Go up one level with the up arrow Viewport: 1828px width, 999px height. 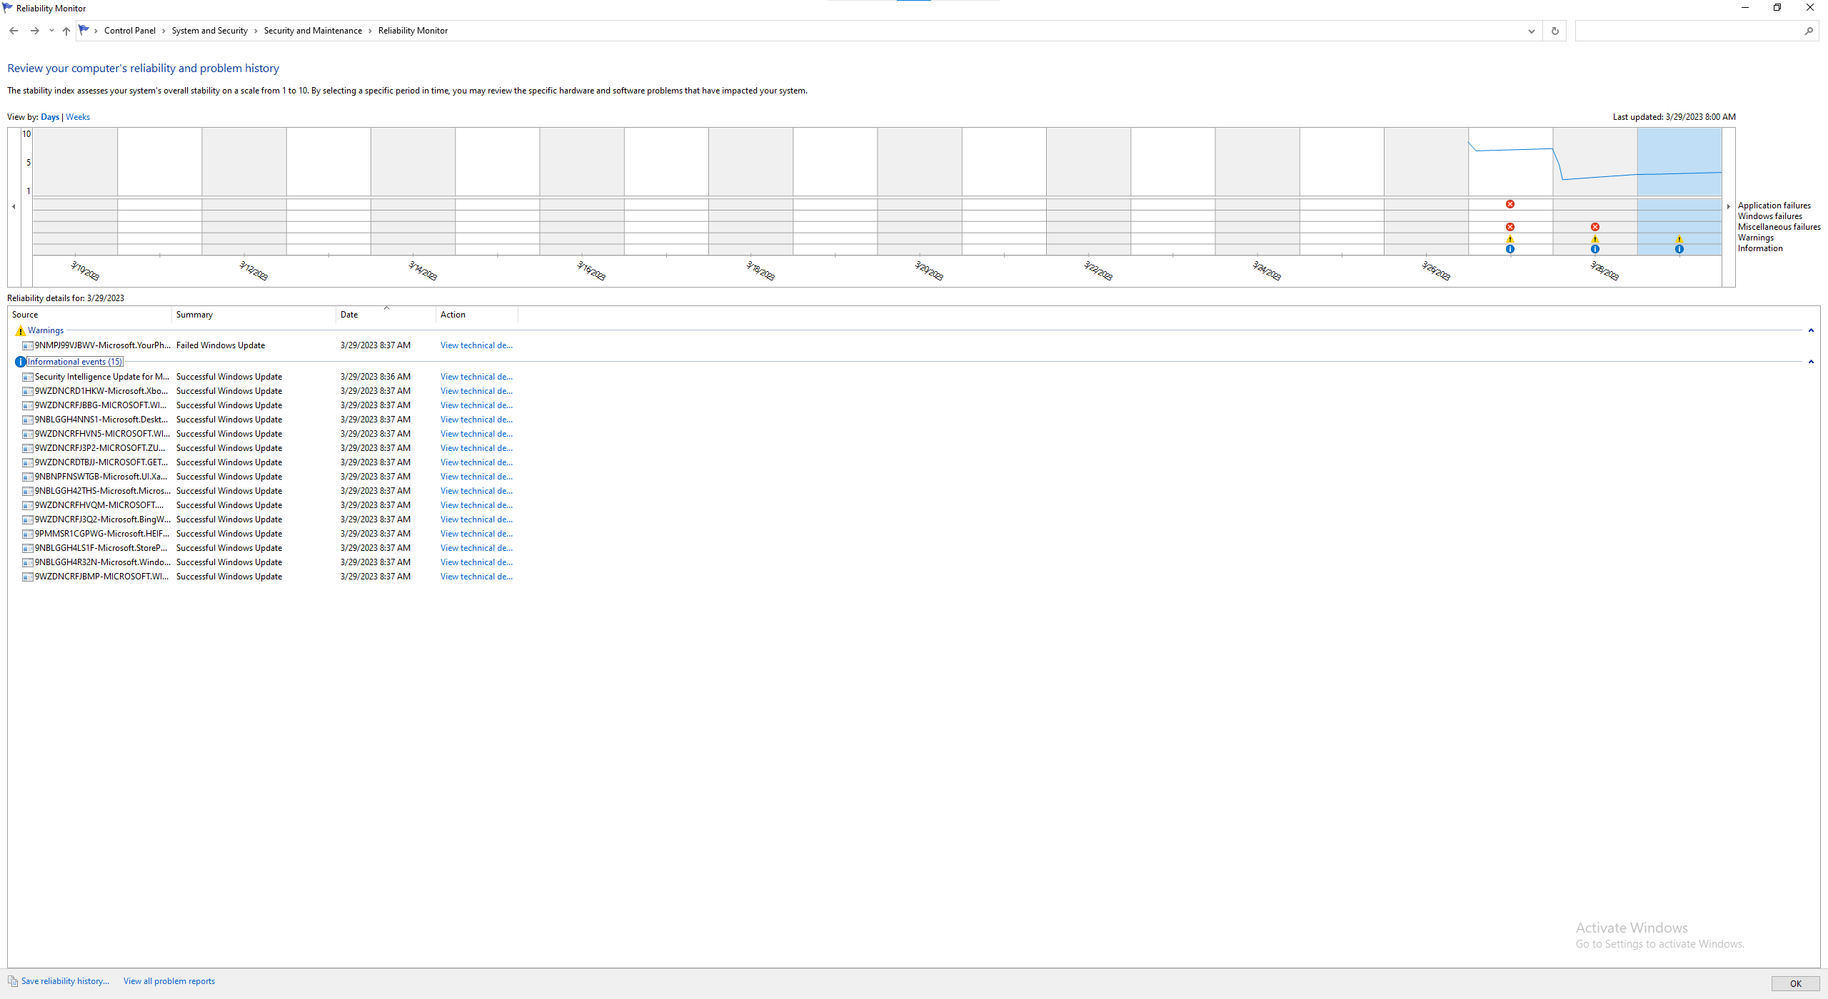click(x=66, y=31)
